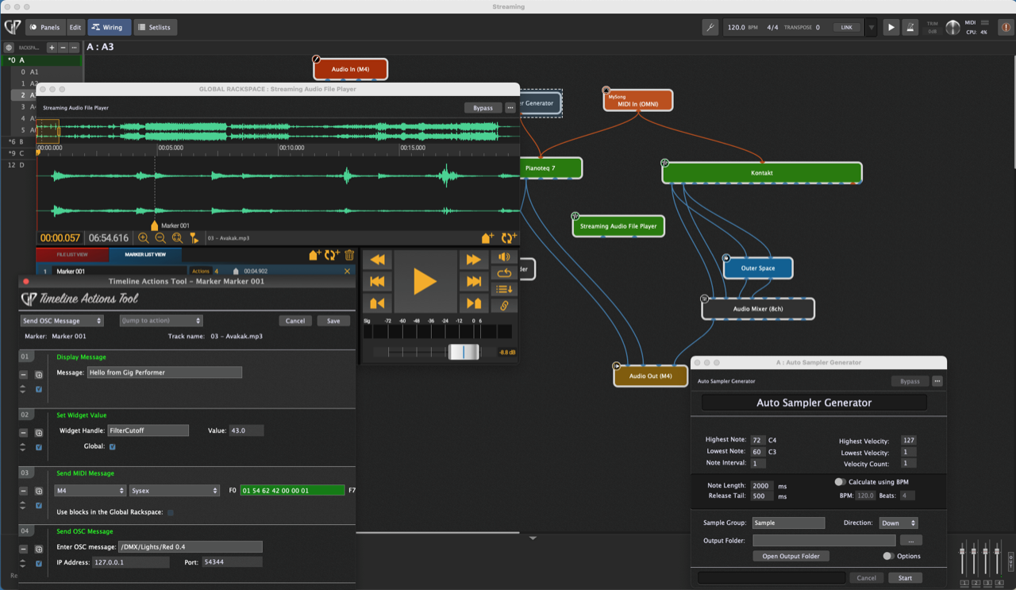Toggle the enable checkbox for action 04 Send OSC Message
This screenshot has width=1016, height=590.
(x=38, y=563)
